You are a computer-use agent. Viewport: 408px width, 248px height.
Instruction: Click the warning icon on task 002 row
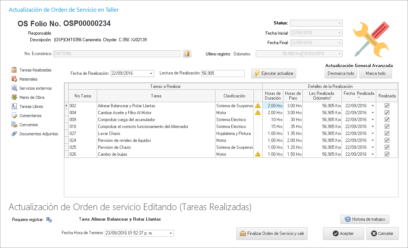pos(258,106)
